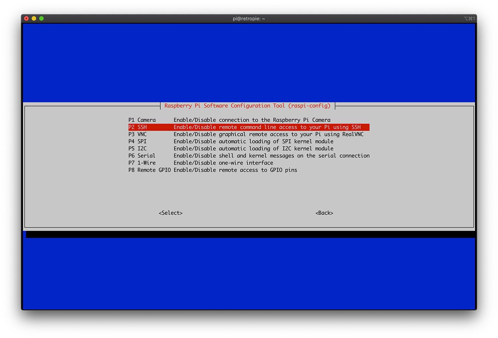Click the blue terminal background above the dialog
498x338 pixels.
tap(249, 62)
